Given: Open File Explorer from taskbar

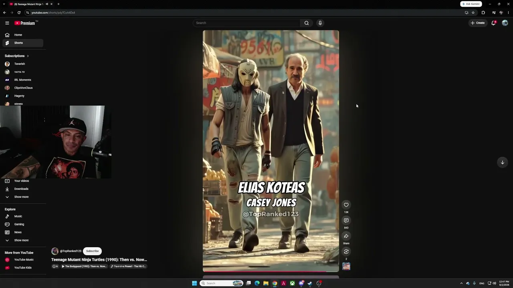Looking at the screenshot, I should [x=266, y=283].
